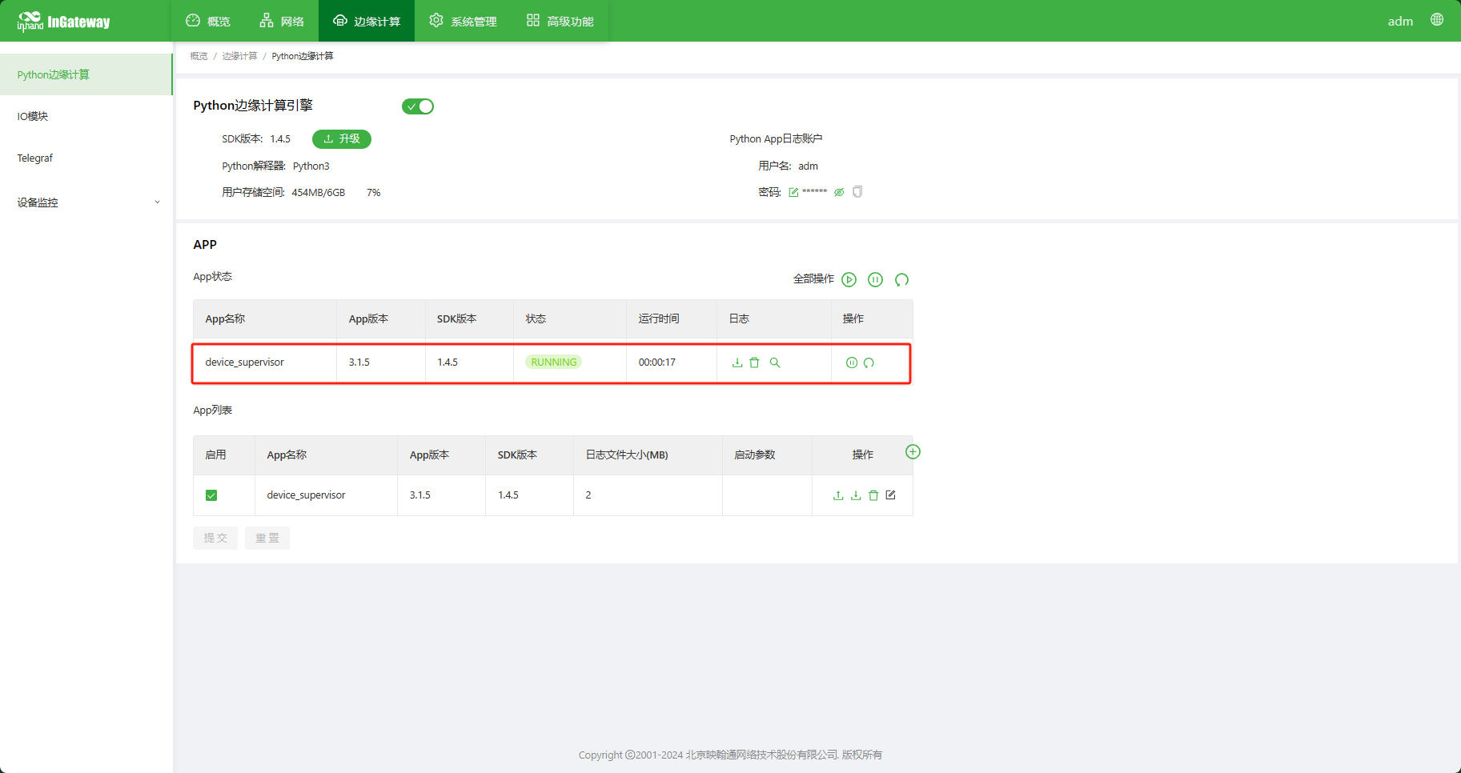Open the adm user menu
The image size is (1461, 773).
point(1400,21)
